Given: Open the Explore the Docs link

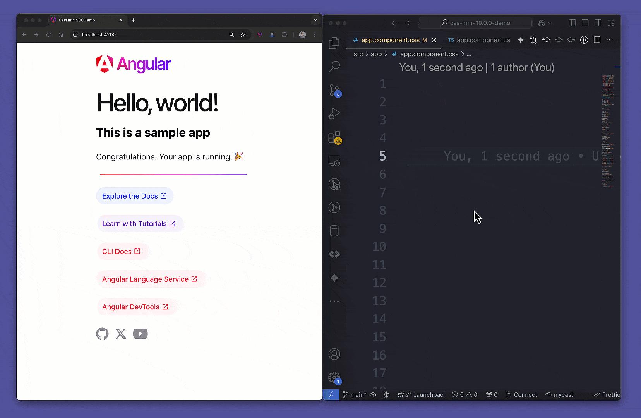Looking at the screenshot, I should (x=134, y=196).
